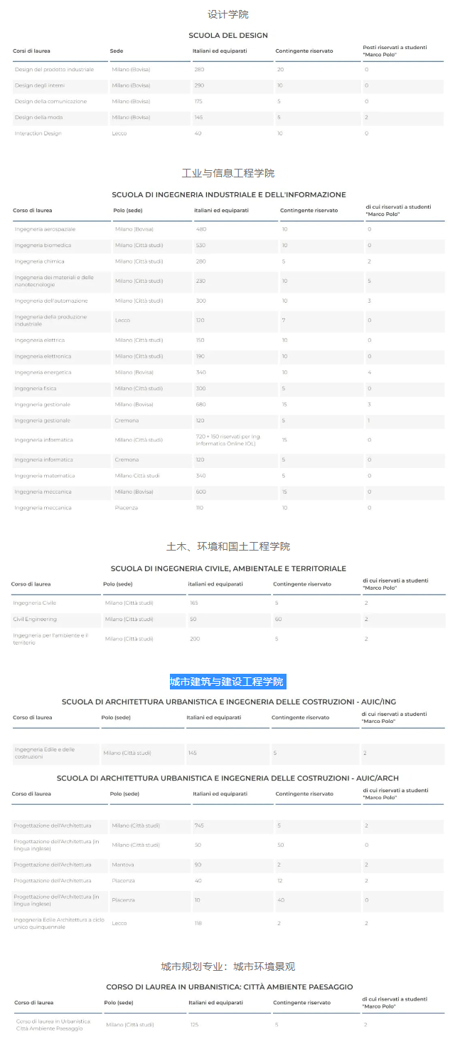The height and width of the screenshot is (1037, 460).
Task: Click the Ingegneria fisica course cell
Action: point(36,389)
